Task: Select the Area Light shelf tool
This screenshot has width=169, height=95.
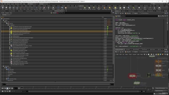Action: point(94,8)
